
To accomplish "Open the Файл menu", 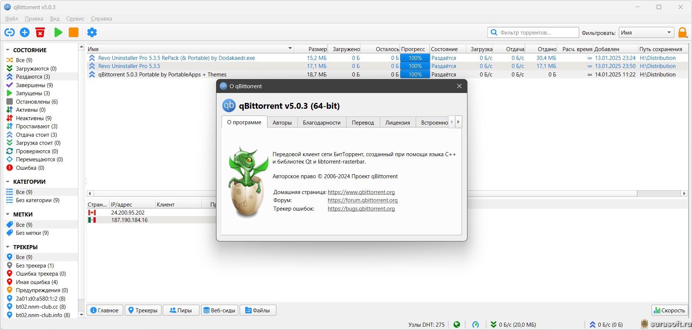I will pos(11,18).
